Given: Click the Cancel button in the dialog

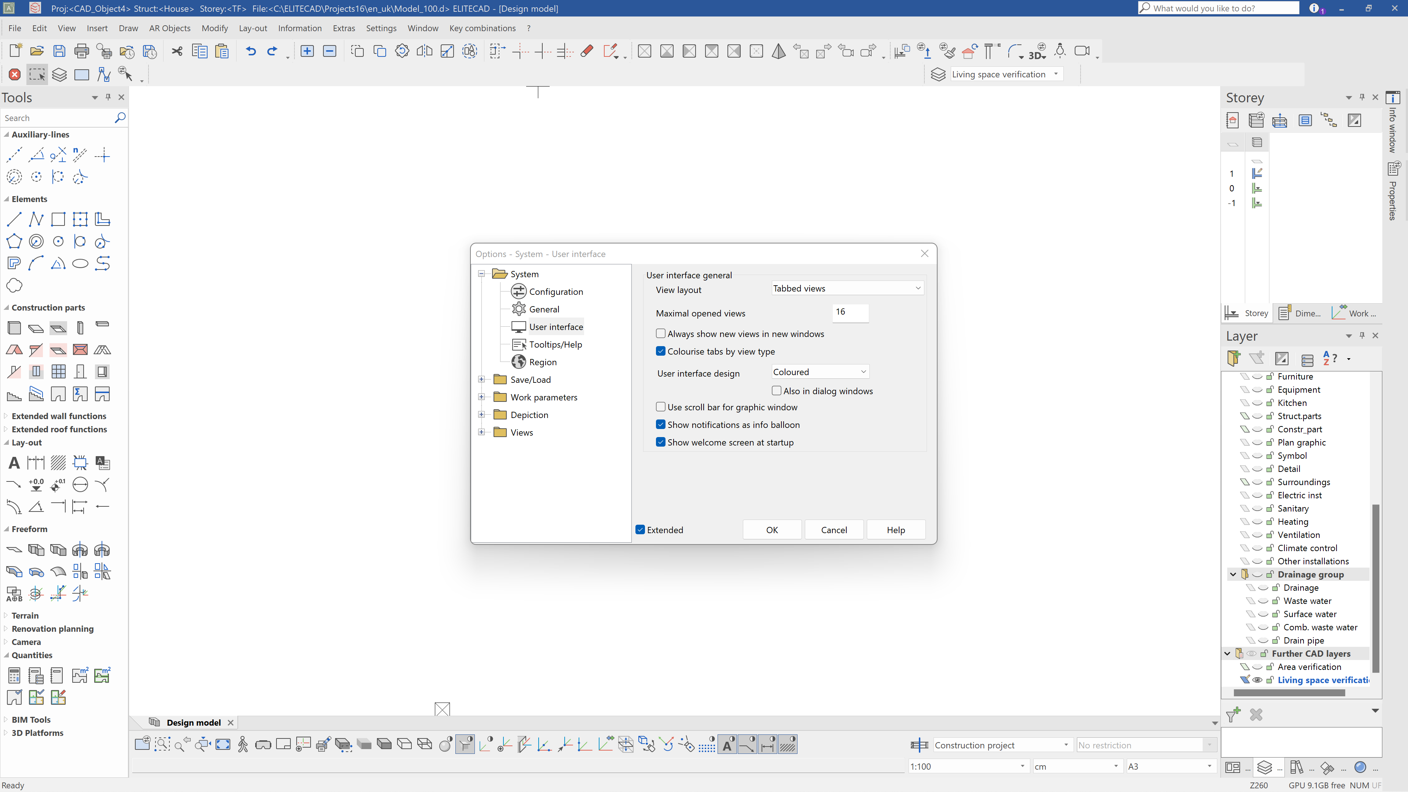Looking at the screenshot, I should [833, 529].
